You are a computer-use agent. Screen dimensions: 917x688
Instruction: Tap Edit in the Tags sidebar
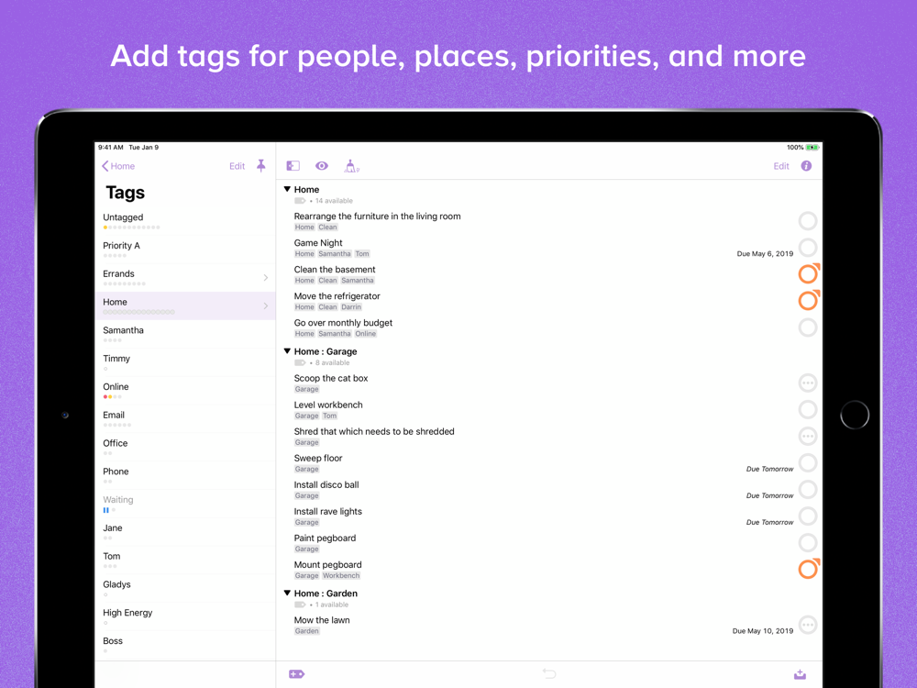click(x=237, y=166)
